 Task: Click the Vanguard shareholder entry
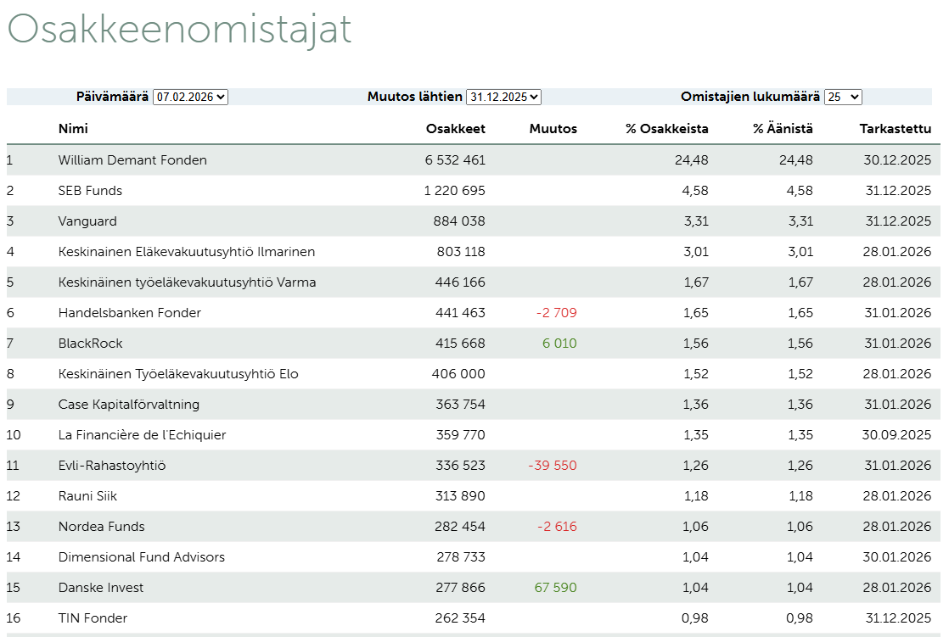[x=87, y=221]
